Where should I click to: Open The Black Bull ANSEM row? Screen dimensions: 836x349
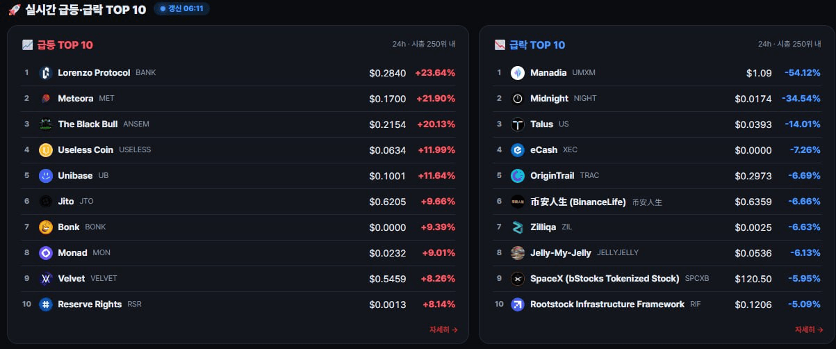pyautogui.click(x=238, y=124)
